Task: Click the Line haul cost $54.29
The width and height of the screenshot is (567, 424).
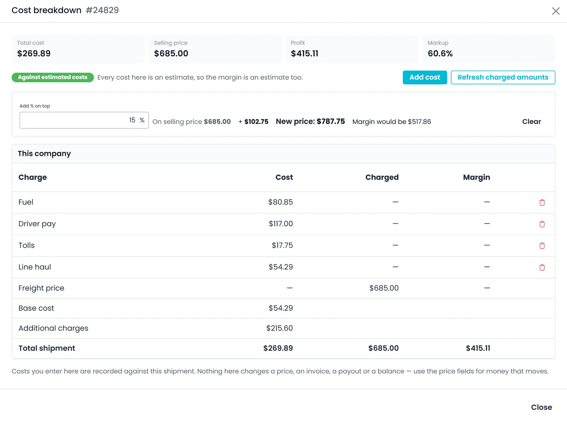Action: click(x=281, y=267)
